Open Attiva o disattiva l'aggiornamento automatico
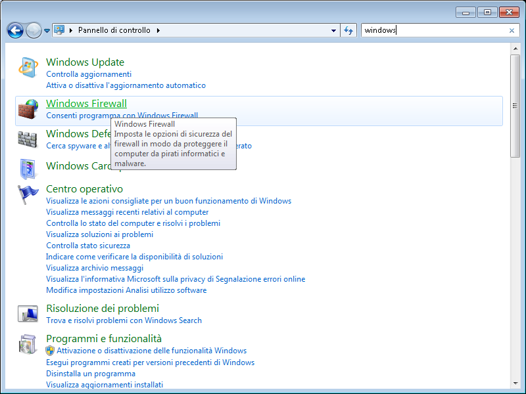This screenshot has height=394, width=526. (x=126, y=85)
